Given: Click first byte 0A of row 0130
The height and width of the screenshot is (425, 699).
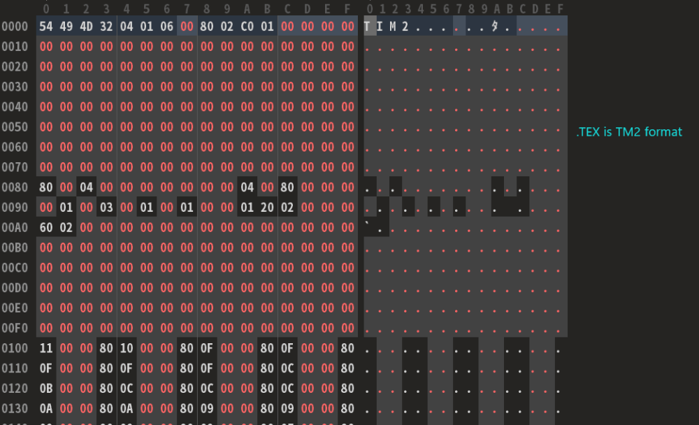Looking at the screenshot, I should point(46,408).
